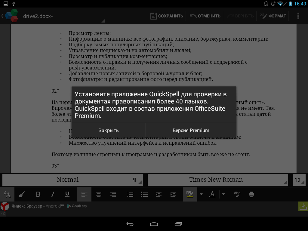This screenshot has height=231, width=308.
Task: Expand highlight color options arrow
Action: coord(201,195)
